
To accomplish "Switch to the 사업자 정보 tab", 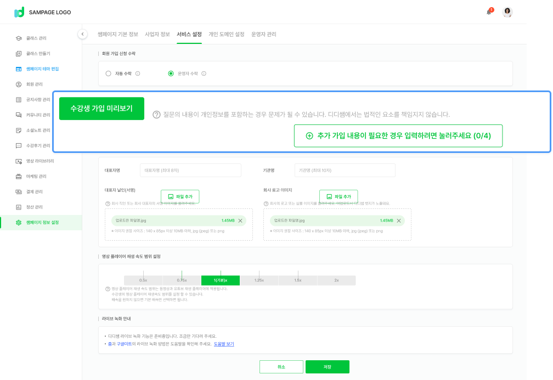I will coord(157,34).
